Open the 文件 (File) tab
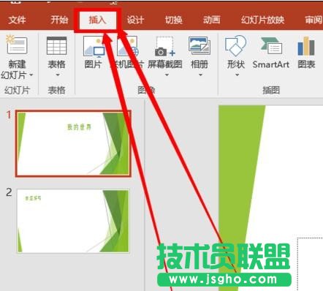Screen dimensions: 323x291 [17, 20]
